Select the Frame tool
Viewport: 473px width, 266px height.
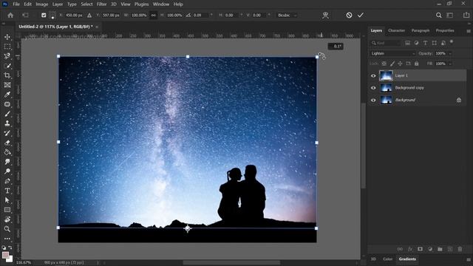pyautogui.click(x=7, y=85)
